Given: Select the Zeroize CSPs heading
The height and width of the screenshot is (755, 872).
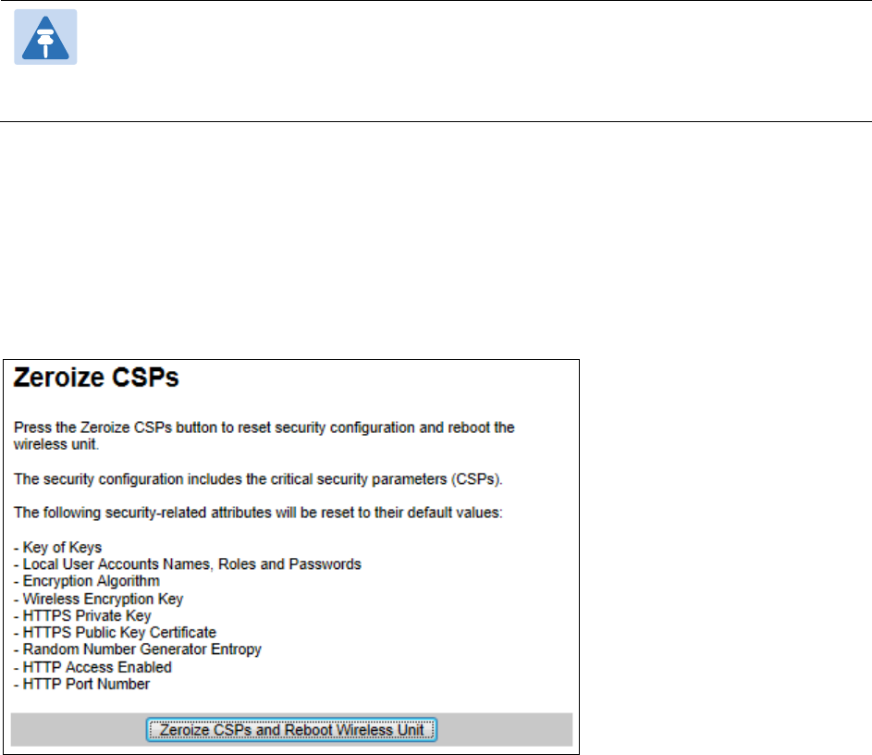Looking at the screenshot, I should (96, 377).
